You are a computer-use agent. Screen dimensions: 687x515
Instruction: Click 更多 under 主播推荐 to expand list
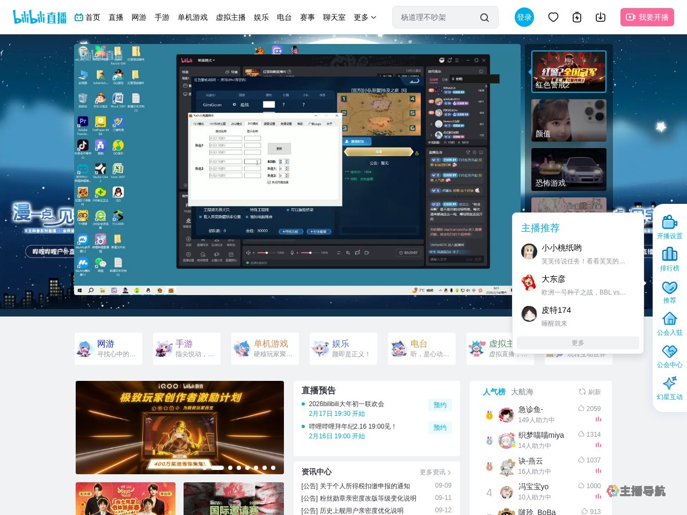[x=577, y=343]
